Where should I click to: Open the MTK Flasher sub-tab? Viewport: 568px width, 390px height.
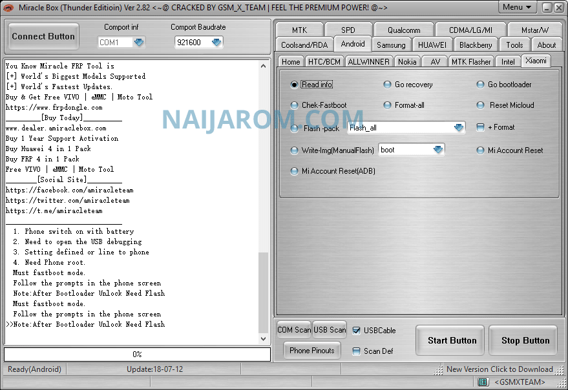pyautogui.click(x=471, y=61)
